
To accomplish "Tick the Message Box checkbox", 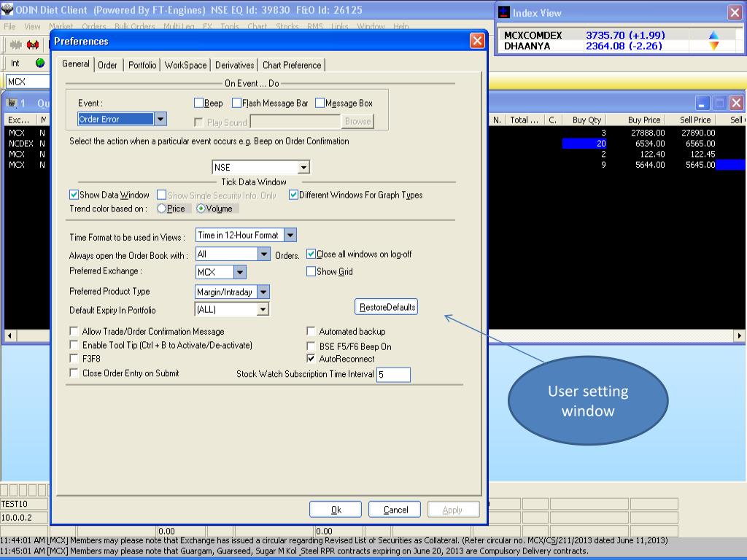I will click(320, 103).
